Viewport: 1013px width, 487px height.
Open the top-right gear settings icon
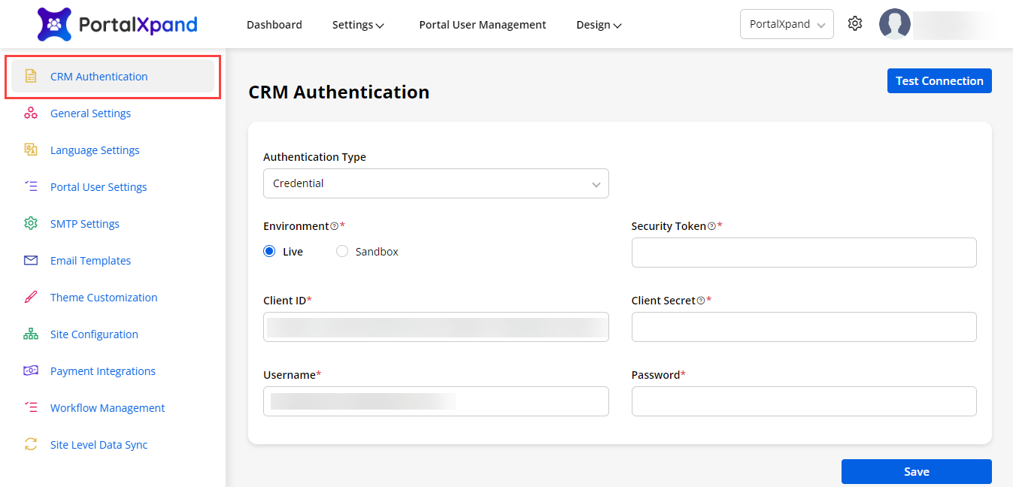coord(854,24)
